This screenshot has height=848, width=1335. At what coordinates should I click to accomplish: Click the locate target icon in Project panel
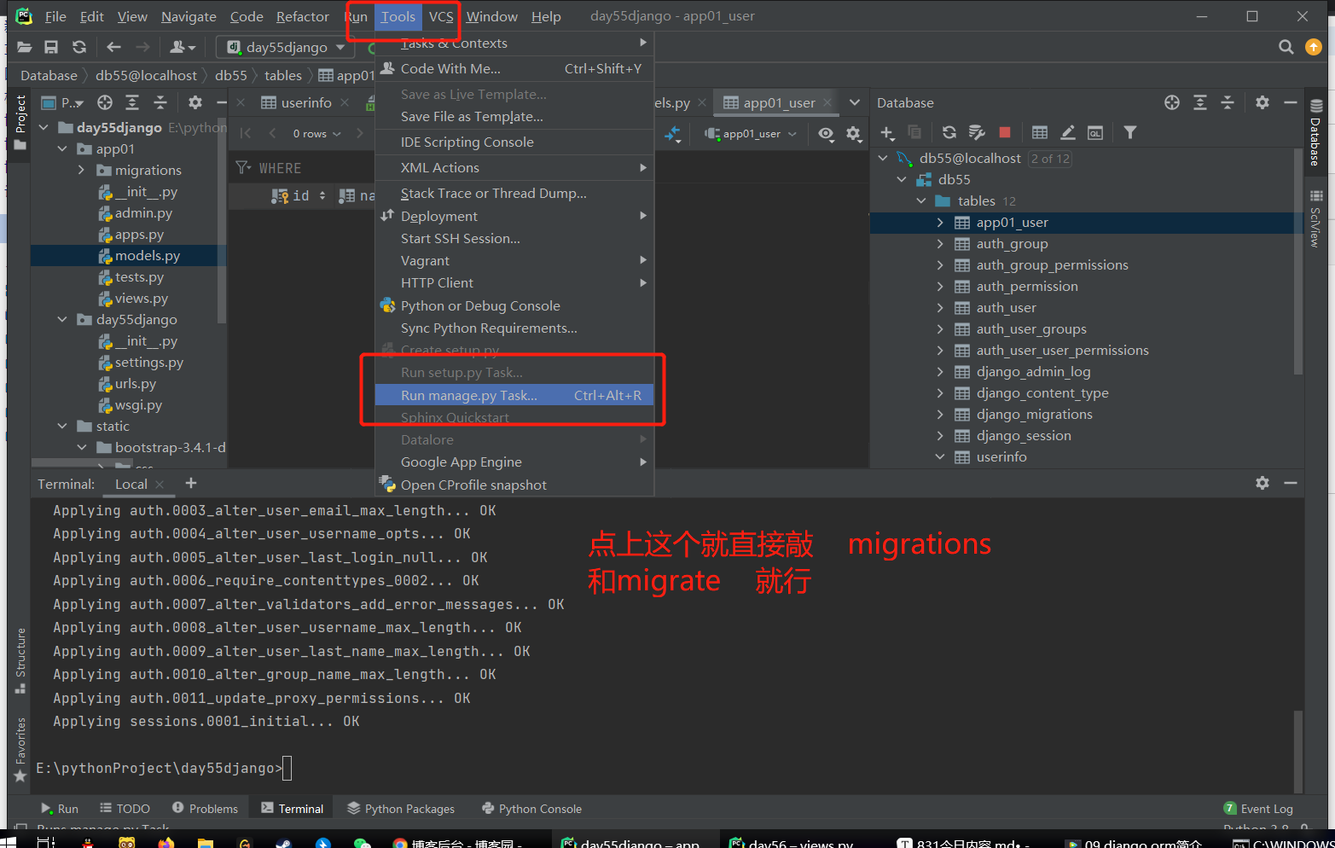[x=105, y=102]
